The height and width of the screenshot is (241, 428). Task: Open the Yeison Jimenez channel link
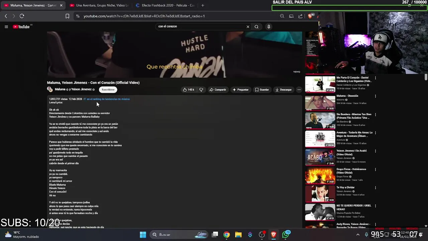[82, 89]
